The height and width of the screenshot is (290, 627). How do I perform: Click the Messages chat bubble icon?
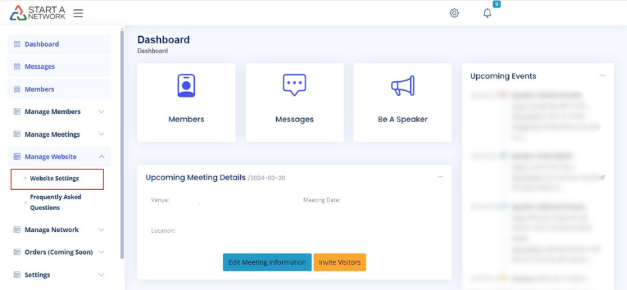[x=294, y=85]
